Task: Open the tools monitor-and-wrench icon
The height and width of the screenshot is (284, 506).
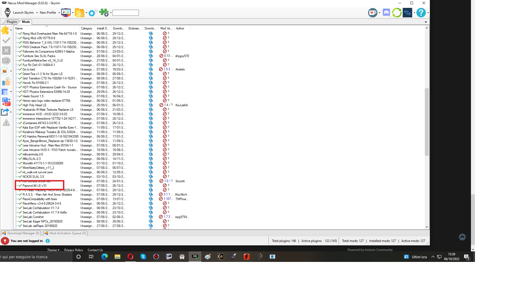Action: 66,12
